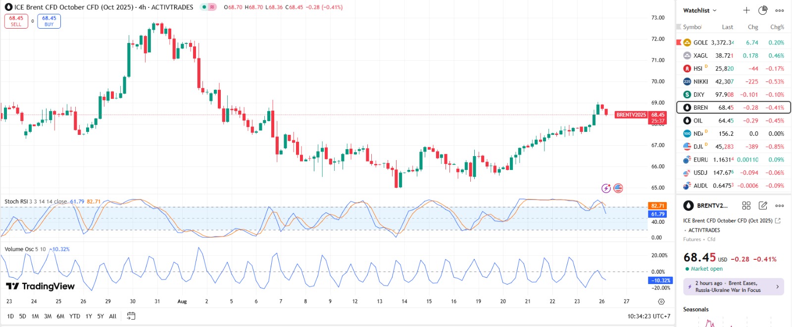Click the US flag economic event marker
792x327 pixels.
(618, 188)
